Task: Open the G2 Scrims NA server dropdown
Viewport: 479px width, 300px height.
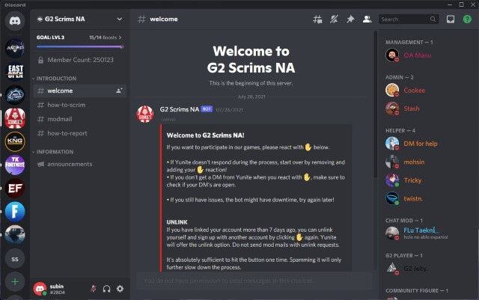Action: point(79,19)
